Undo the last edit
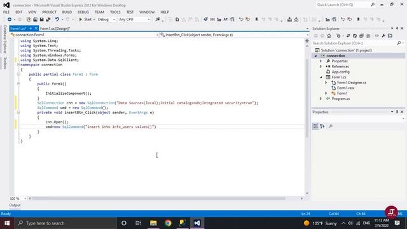This screenshot has width=407, height=229. tap(57, 20)
